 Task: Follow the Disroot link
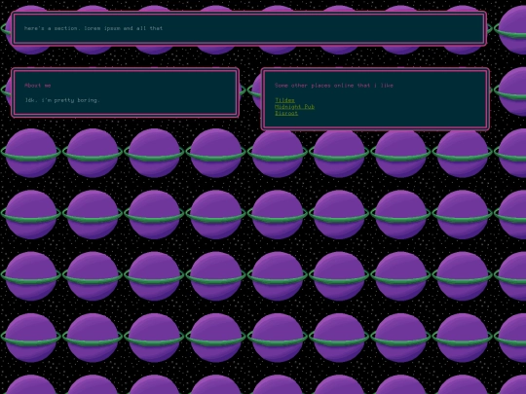pos(286,113)
